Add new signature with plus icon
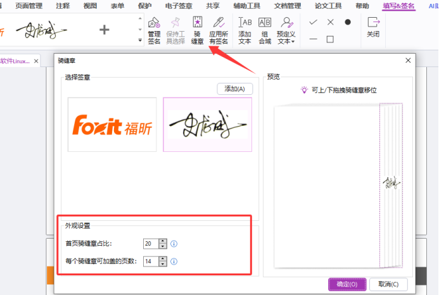 (x=104, y=30)
